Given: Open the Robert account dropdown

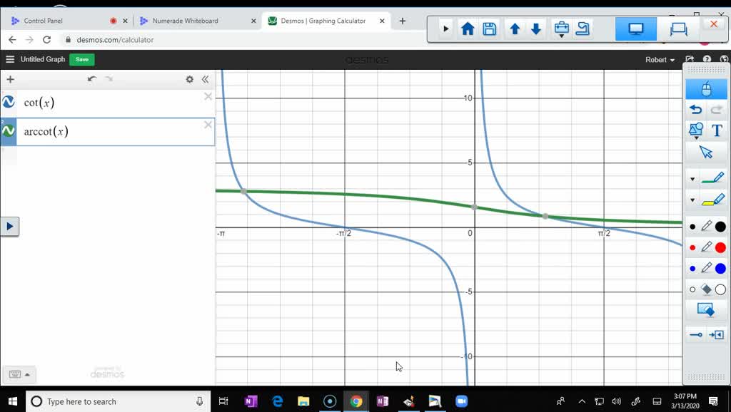Looking at the screenshot, I should pos(660,60).
